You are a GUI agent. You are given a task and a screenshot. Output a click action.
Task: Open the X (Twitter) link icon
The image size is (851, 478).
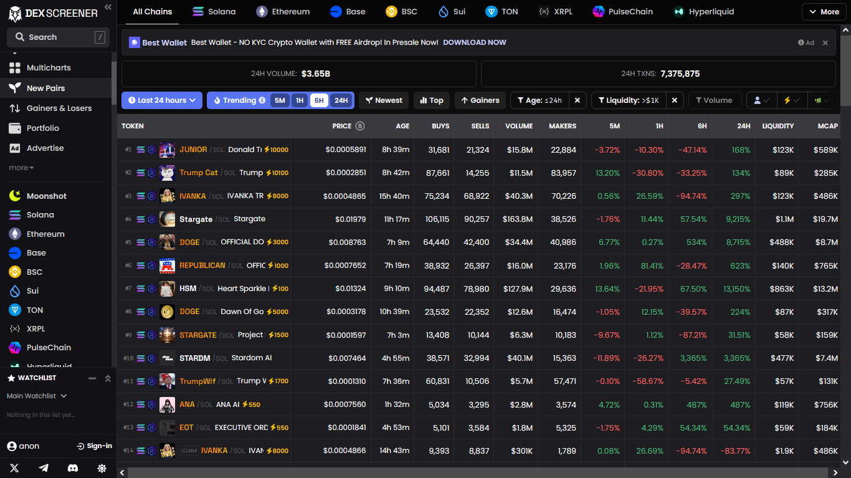[14, 468]
